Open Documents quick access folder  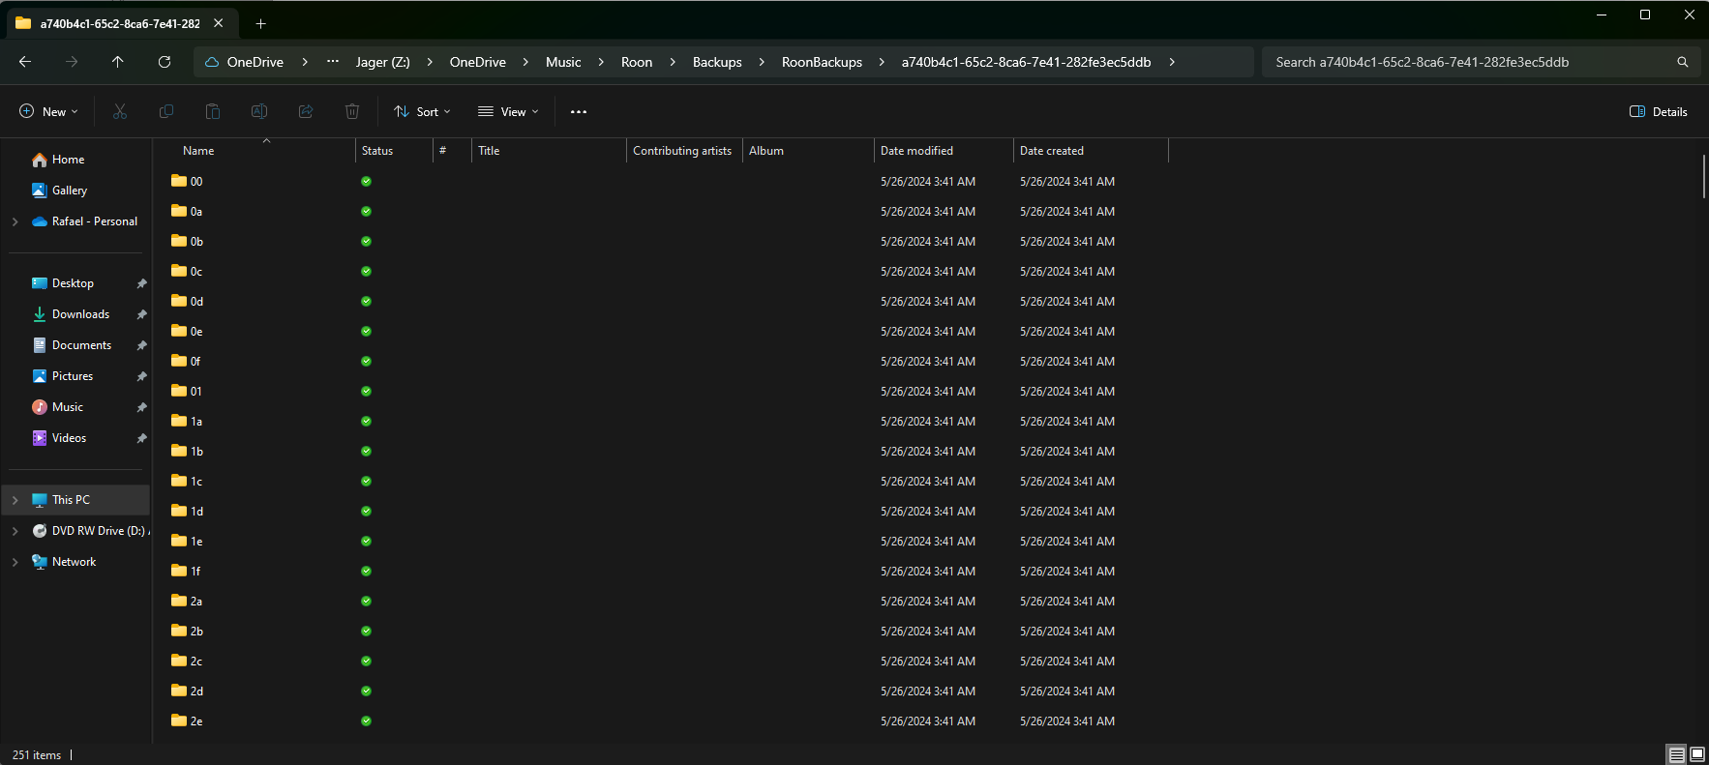pyautogui.click(x=81, y=345)
